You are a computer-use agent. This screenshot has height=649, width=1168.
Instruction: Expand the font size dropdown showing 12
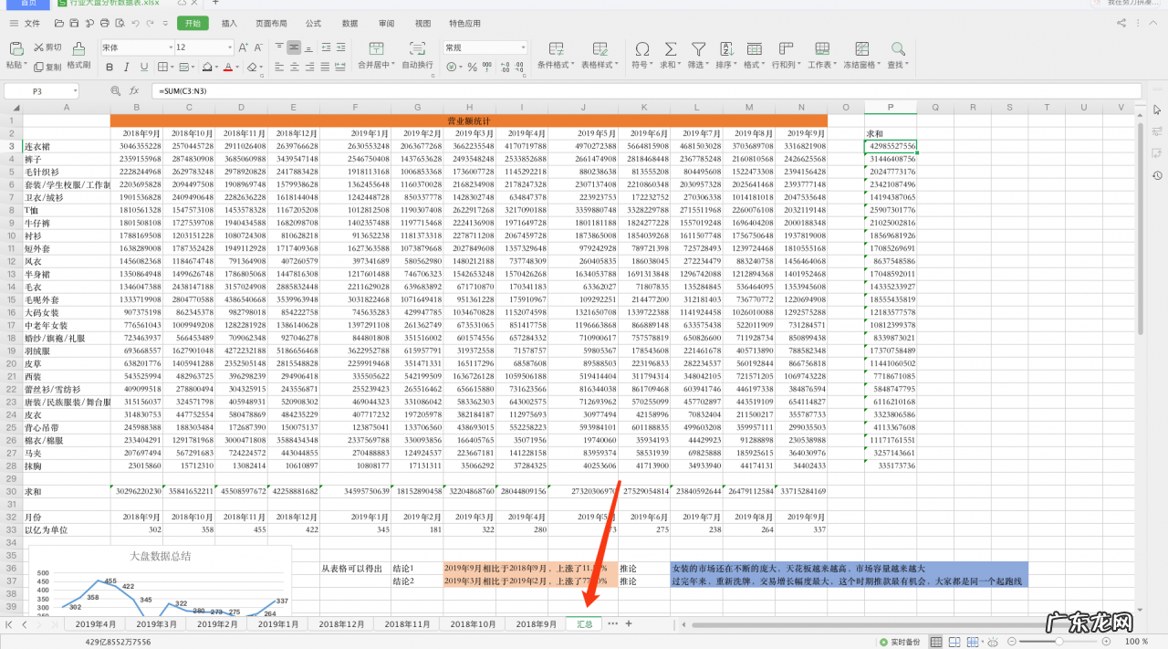(203, 47)
